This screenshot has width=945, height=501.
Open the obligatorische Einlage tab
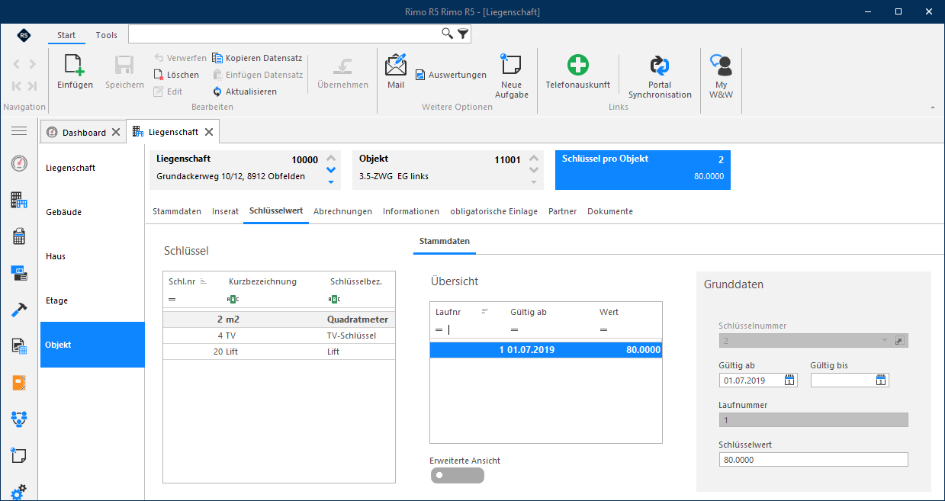[493, 211]
